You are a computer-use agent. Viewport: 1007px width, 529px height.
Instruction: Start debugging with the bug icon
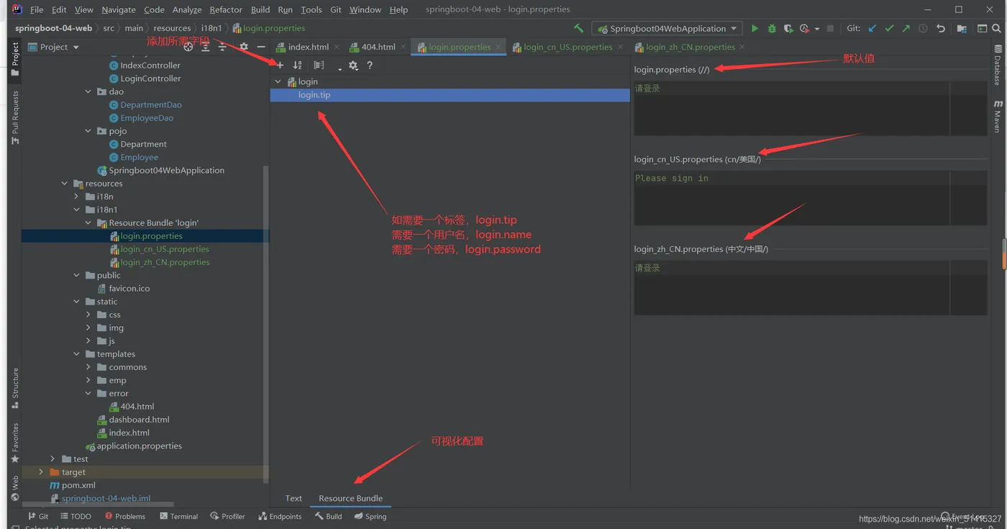[772, 29]
